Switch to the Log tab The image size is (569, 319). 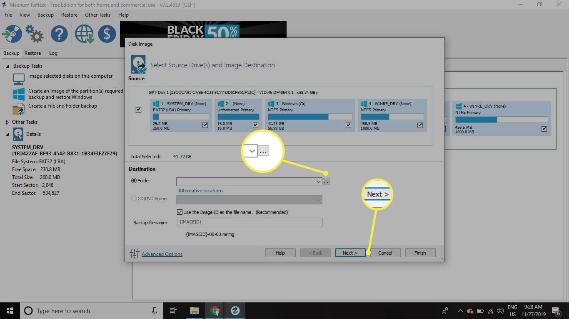(53, 53)
